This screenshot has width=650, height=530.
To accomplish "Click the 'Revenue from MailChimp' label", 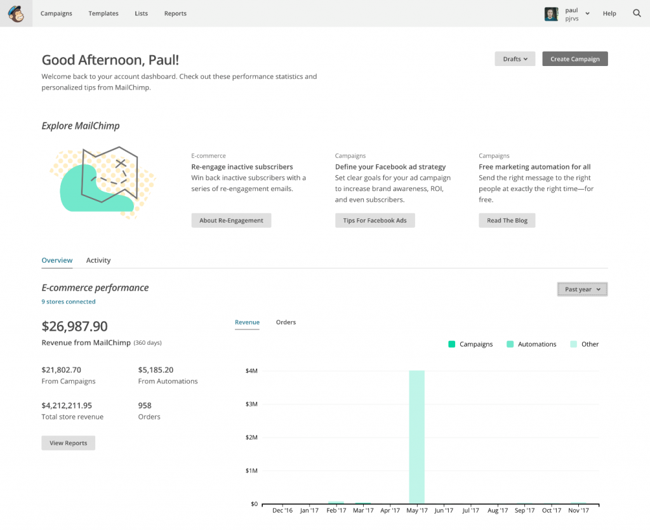I will click(x=86, y=343).
